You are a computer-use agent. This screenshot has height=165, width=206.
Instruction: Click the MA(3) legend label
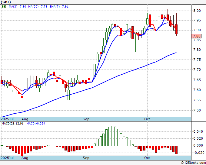coord(13,7)
